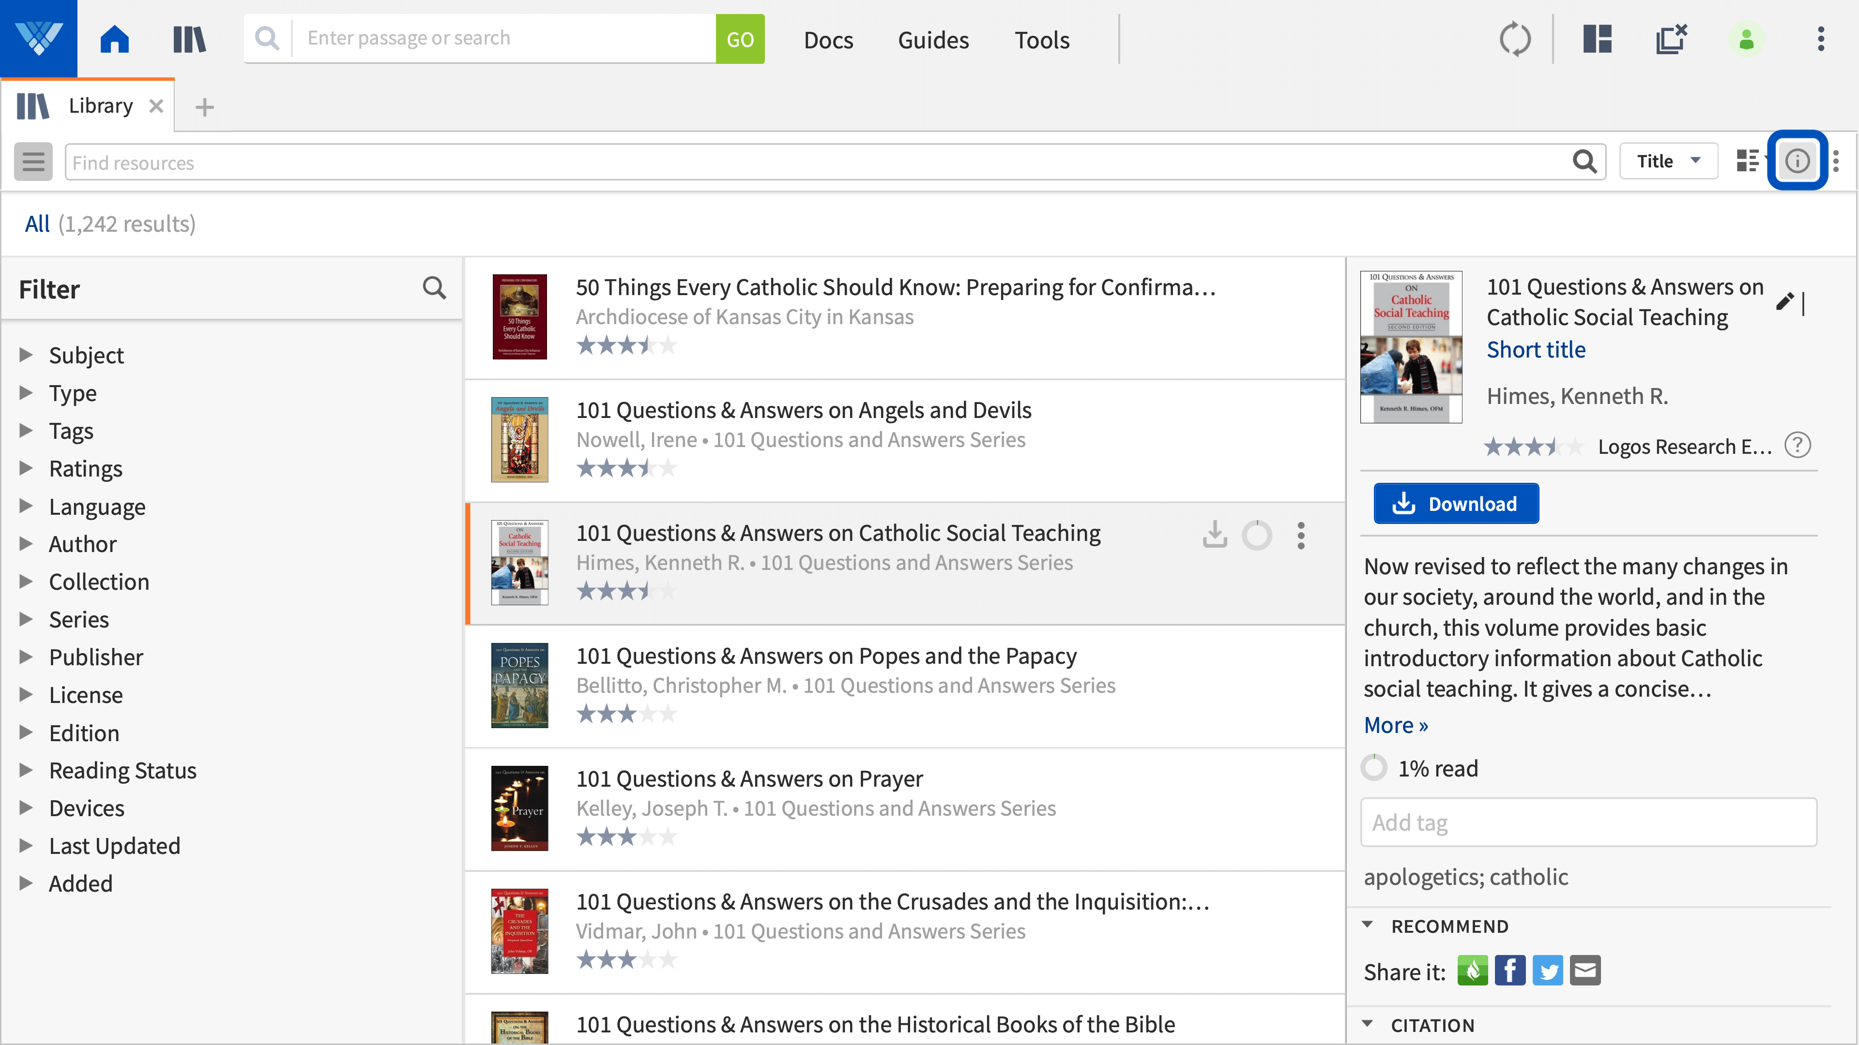1859x1045 pixels.
Task: Expand the Reading Status filter
Action: [x=26, y=770]
